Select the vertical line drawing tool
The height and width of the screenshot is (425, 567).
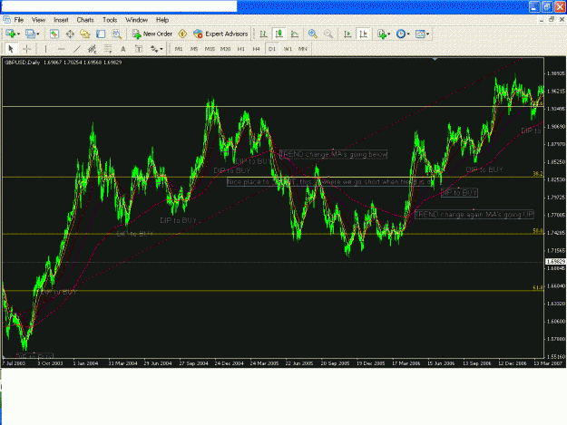pos(45,49)
